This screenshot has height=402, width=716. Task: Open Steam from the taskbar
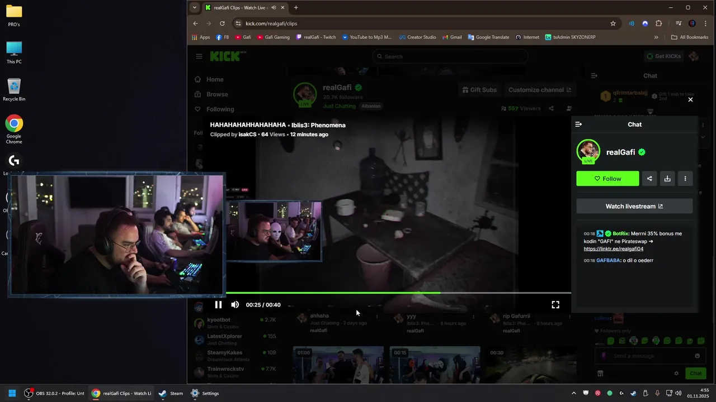tap(171, 393)
